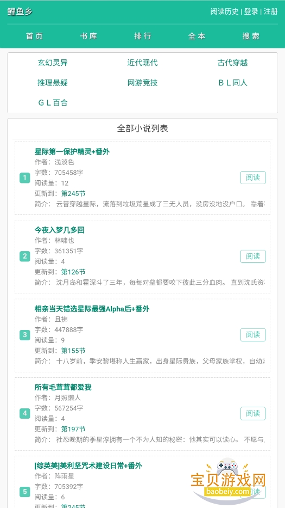
Task: Open the 全本 tab
Action: pos(197,36)
